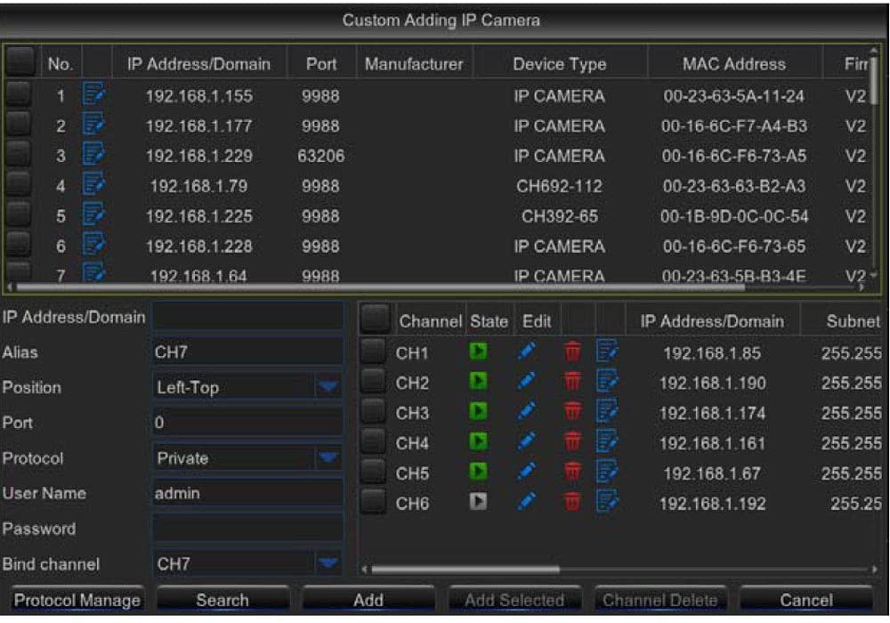
Task: Click the Add Selected button
Action: pos(514,600)
